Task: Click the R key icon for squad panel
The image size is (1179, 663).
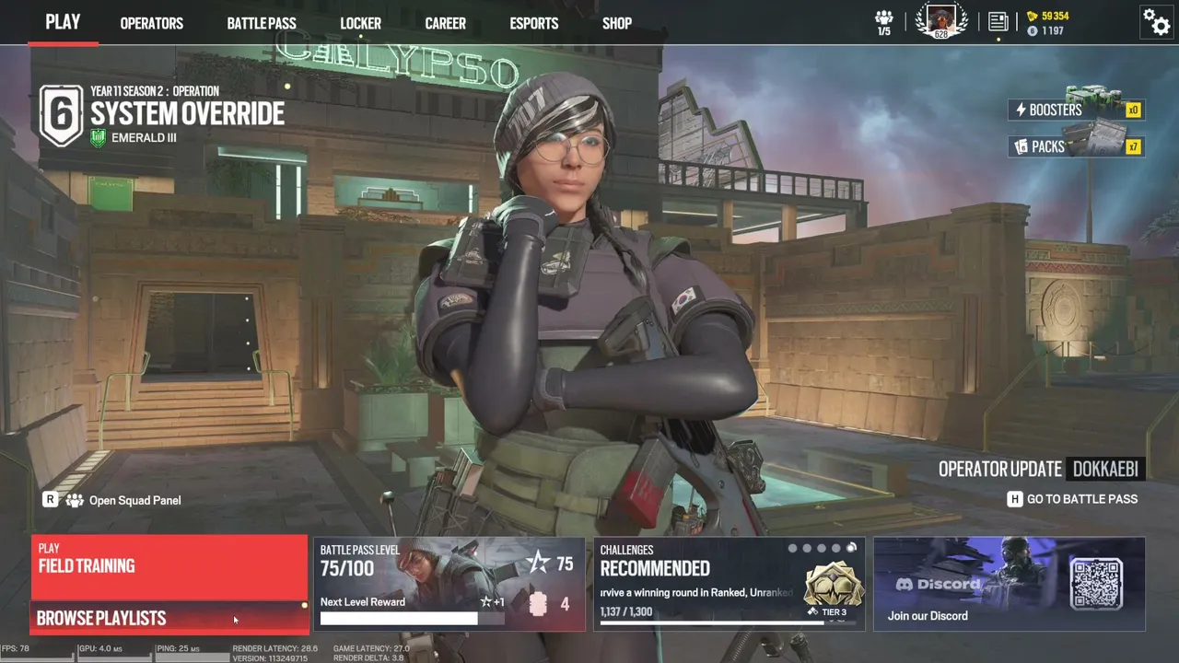Action: point(51,500)
